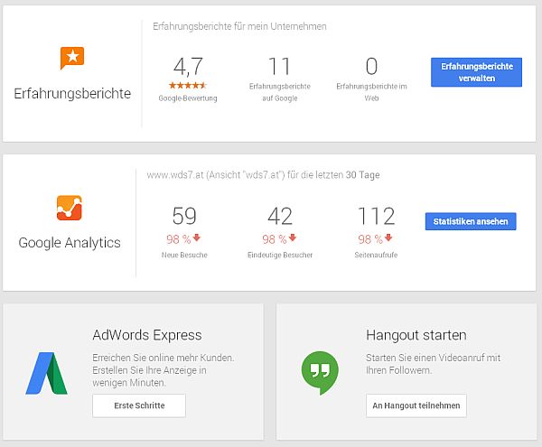The height and width of the screenshot is (447, 542).
Task: Select the 42 Eindeutige Besucher statistic
Action: coord(280,217)
